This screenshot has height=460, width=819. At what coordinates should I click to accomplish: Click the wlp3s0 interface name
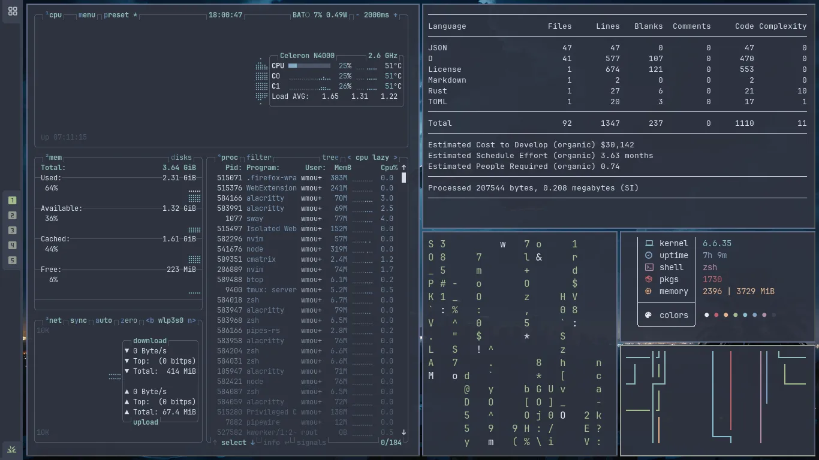[x=171, y=320]
